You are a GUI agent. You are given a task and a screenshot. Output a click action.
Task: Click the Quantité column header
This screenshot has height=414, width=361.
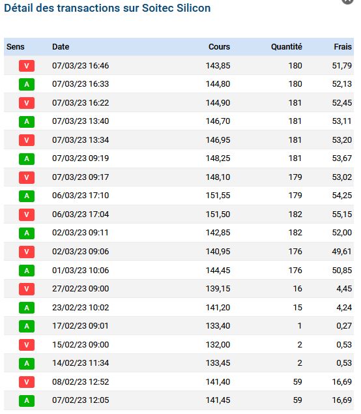click(287, 47)
